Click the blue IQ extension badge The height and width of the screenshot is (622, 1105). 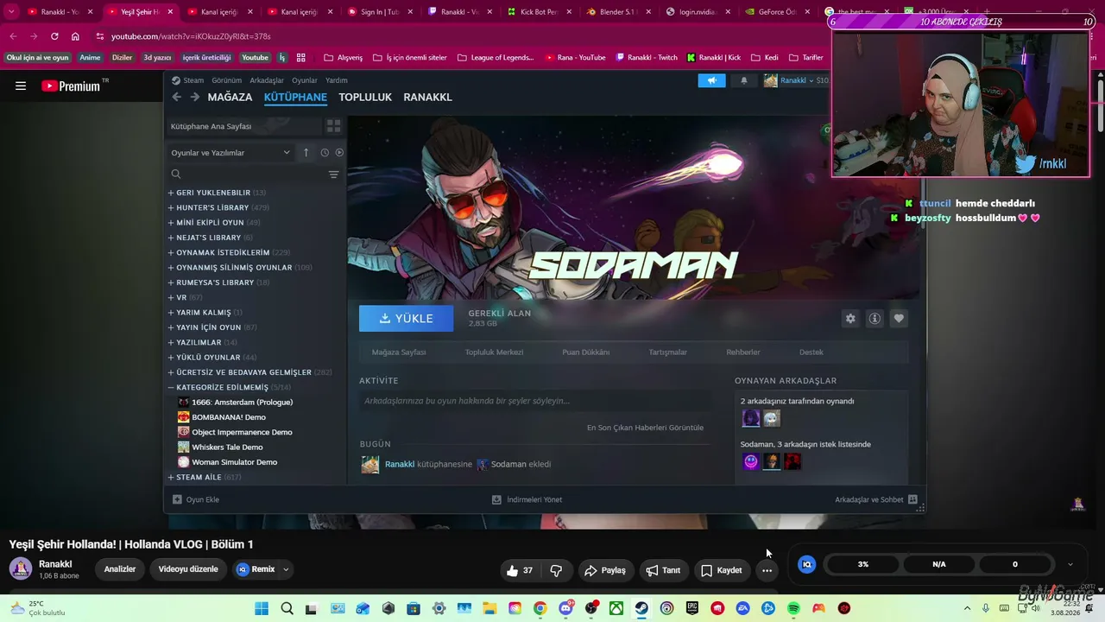click(807, 564)
